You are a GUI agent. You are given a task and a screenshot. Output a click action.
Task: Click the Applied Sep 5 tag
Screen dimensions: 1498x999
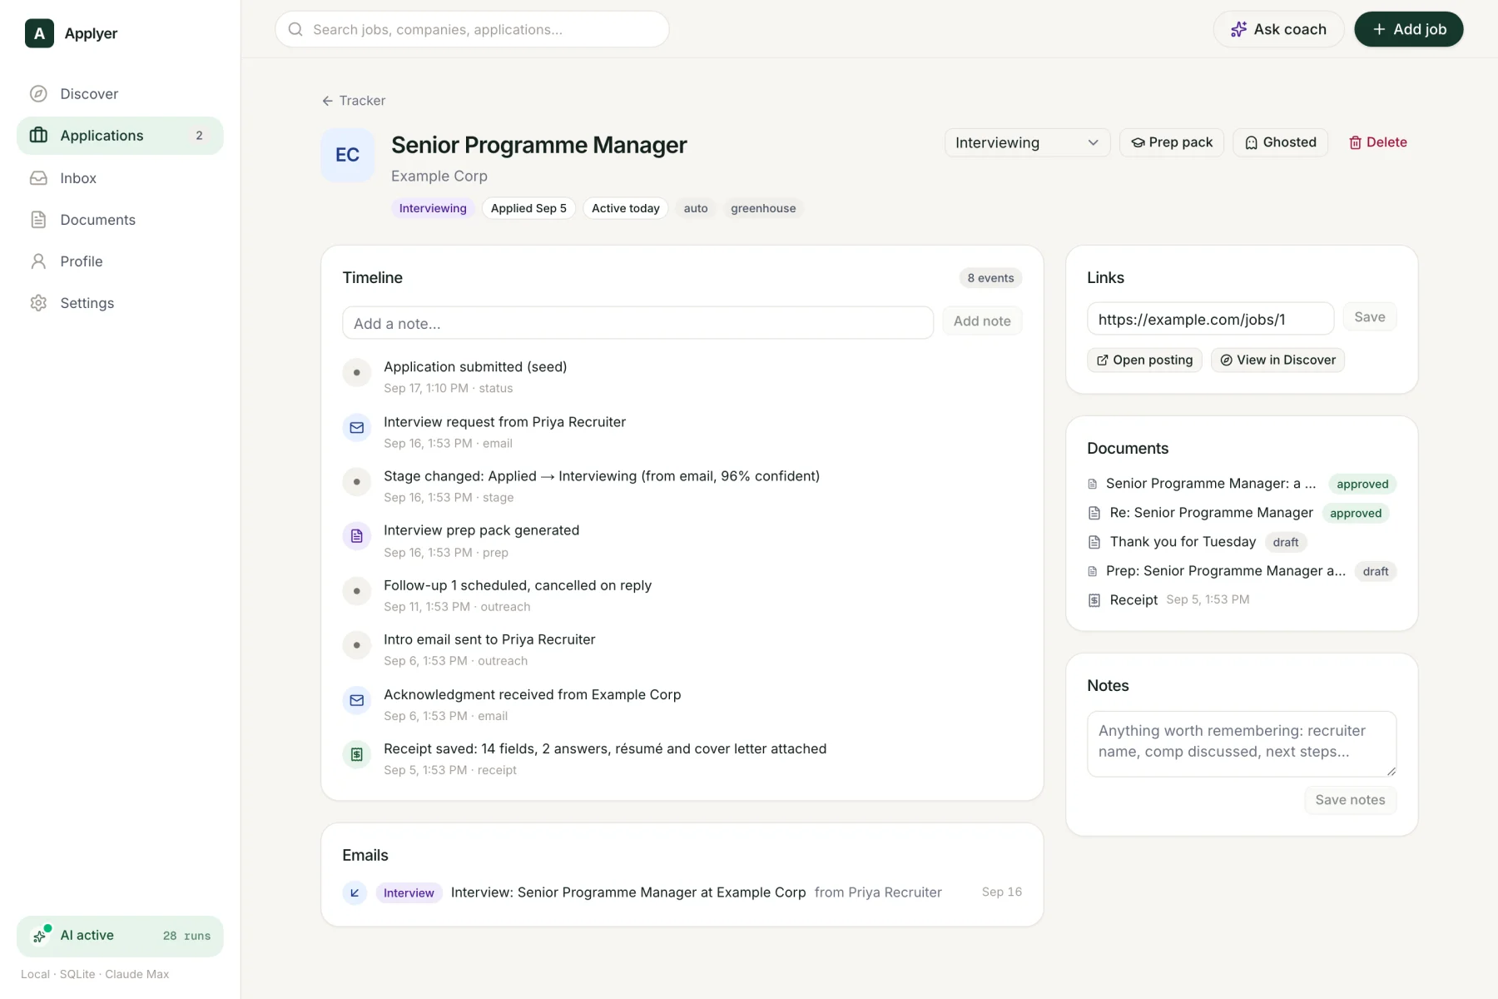pyautogui.click(x=528, y=208)
